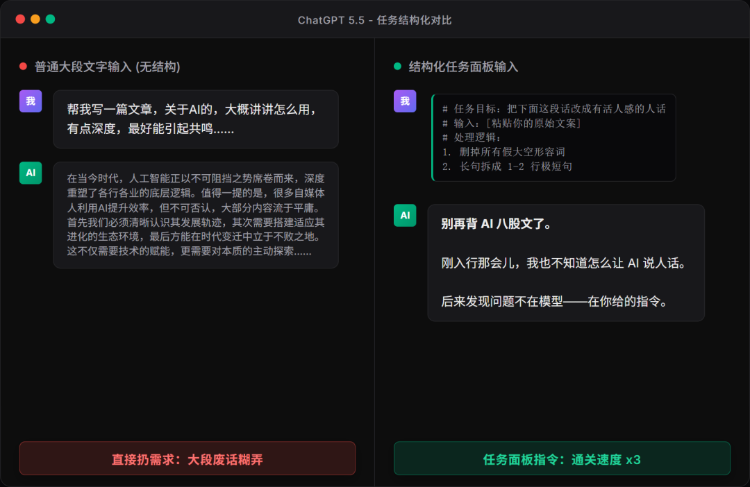Image resolution: width=750 pixels, height=487 pixels.
Task: Click the red dot beside 普通大段文字输入
Action: 23,67
